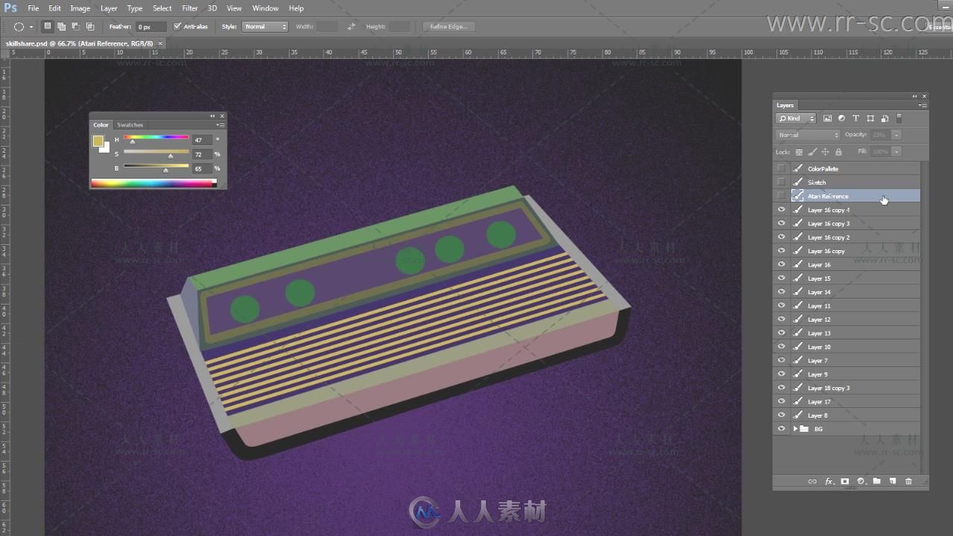Hide Layer 10
Screen dimensions: 953x536
click(781, 346)
